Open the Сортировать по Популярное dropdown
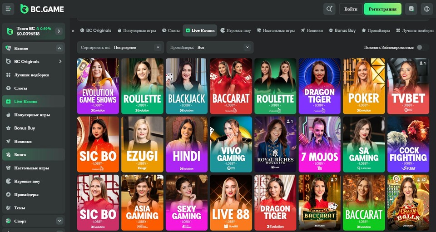 point(120,47)
